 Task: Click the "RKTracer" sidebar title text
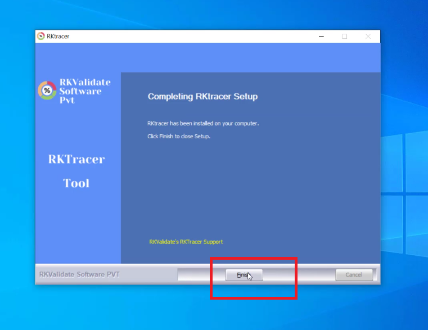point(76,160)
